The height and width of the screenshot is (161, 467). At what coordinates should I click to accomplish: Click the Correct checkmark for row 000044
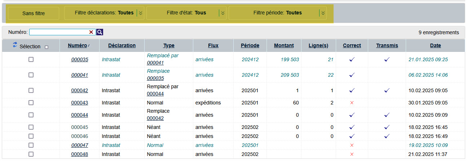point(352,115)
